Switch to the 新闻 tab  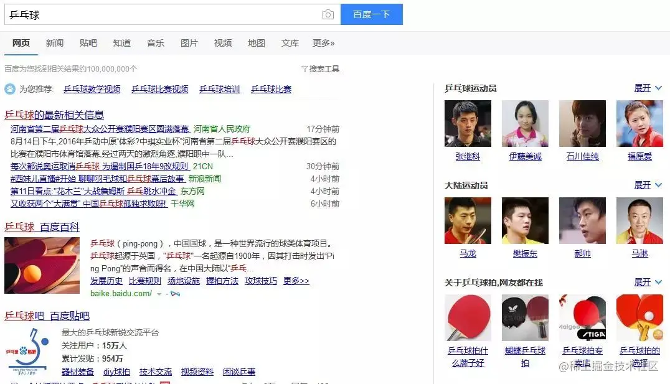[55, 43]
